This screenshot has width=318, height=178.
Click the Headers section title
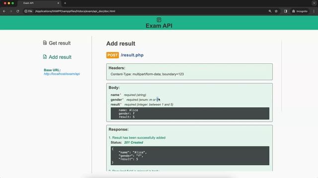117,68
